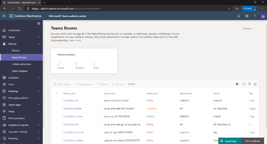Screen dimensions: 267x144
Task: Expand Analytics & reports chevron
Action: point(39,125)
